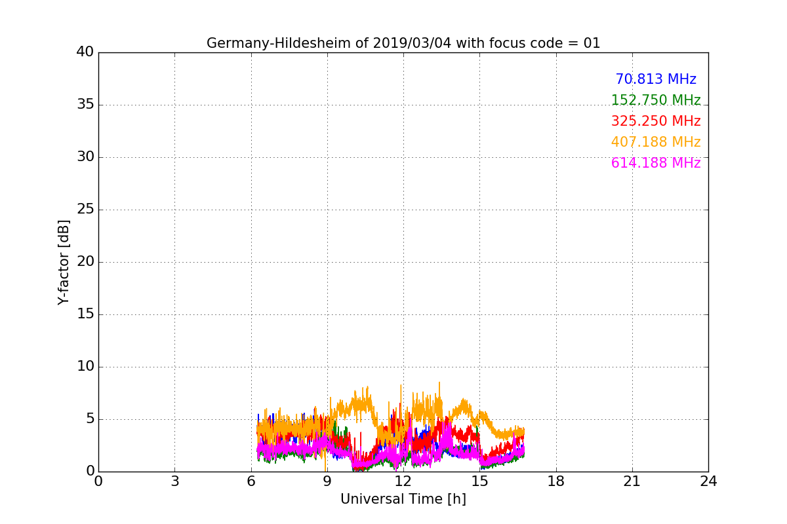
Task: Select the 407.188 MHz legend label
Action: (656, 142)
